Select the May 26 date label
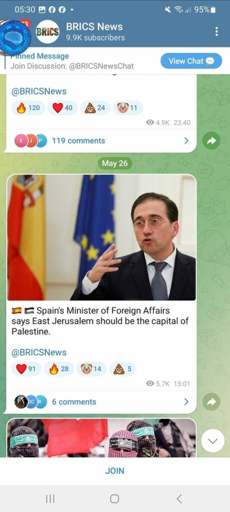Screen dimensions: 230x512 [115, 163]
